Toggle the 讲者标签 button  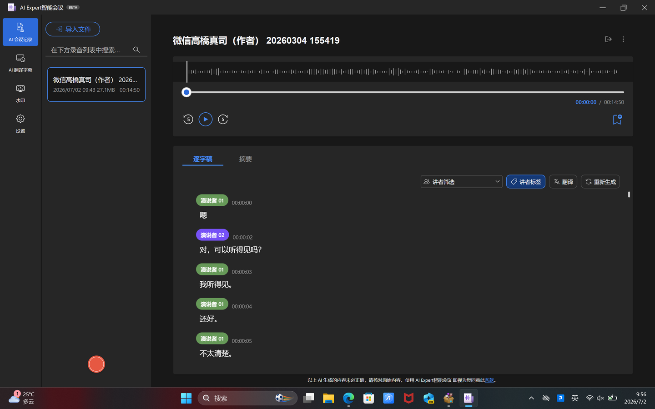526,182
